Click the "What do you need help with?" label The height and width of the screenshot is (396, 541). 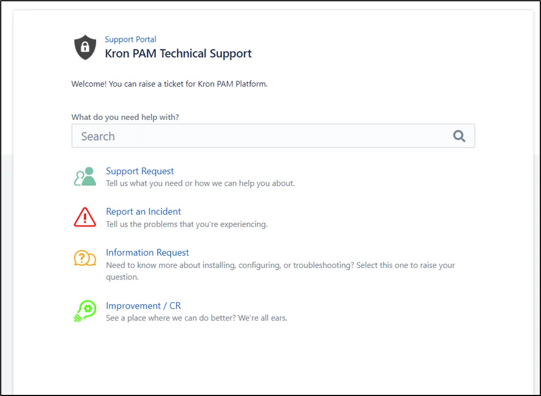pyautogui.click(x=125, y=117)
